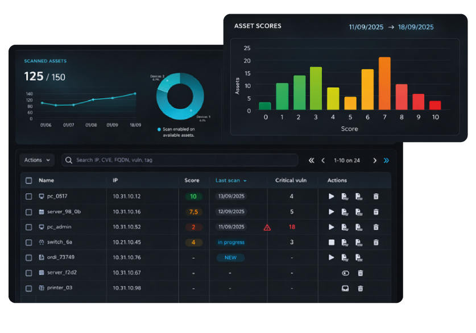
Task: Open the Actions dropdown
Action: point(37,160)
